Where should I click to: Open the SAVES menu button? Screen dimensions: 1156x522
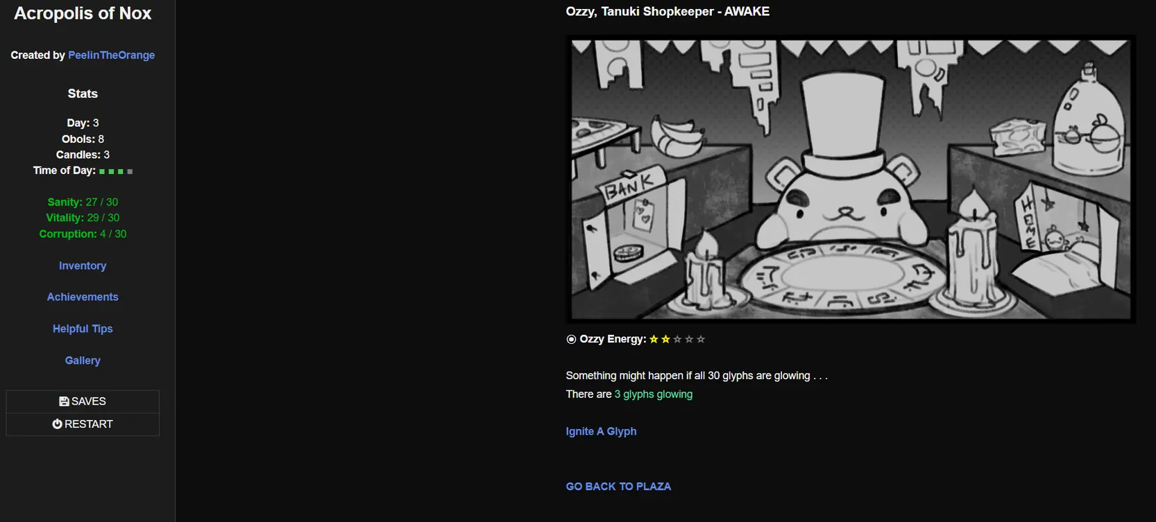coord(83,401)
